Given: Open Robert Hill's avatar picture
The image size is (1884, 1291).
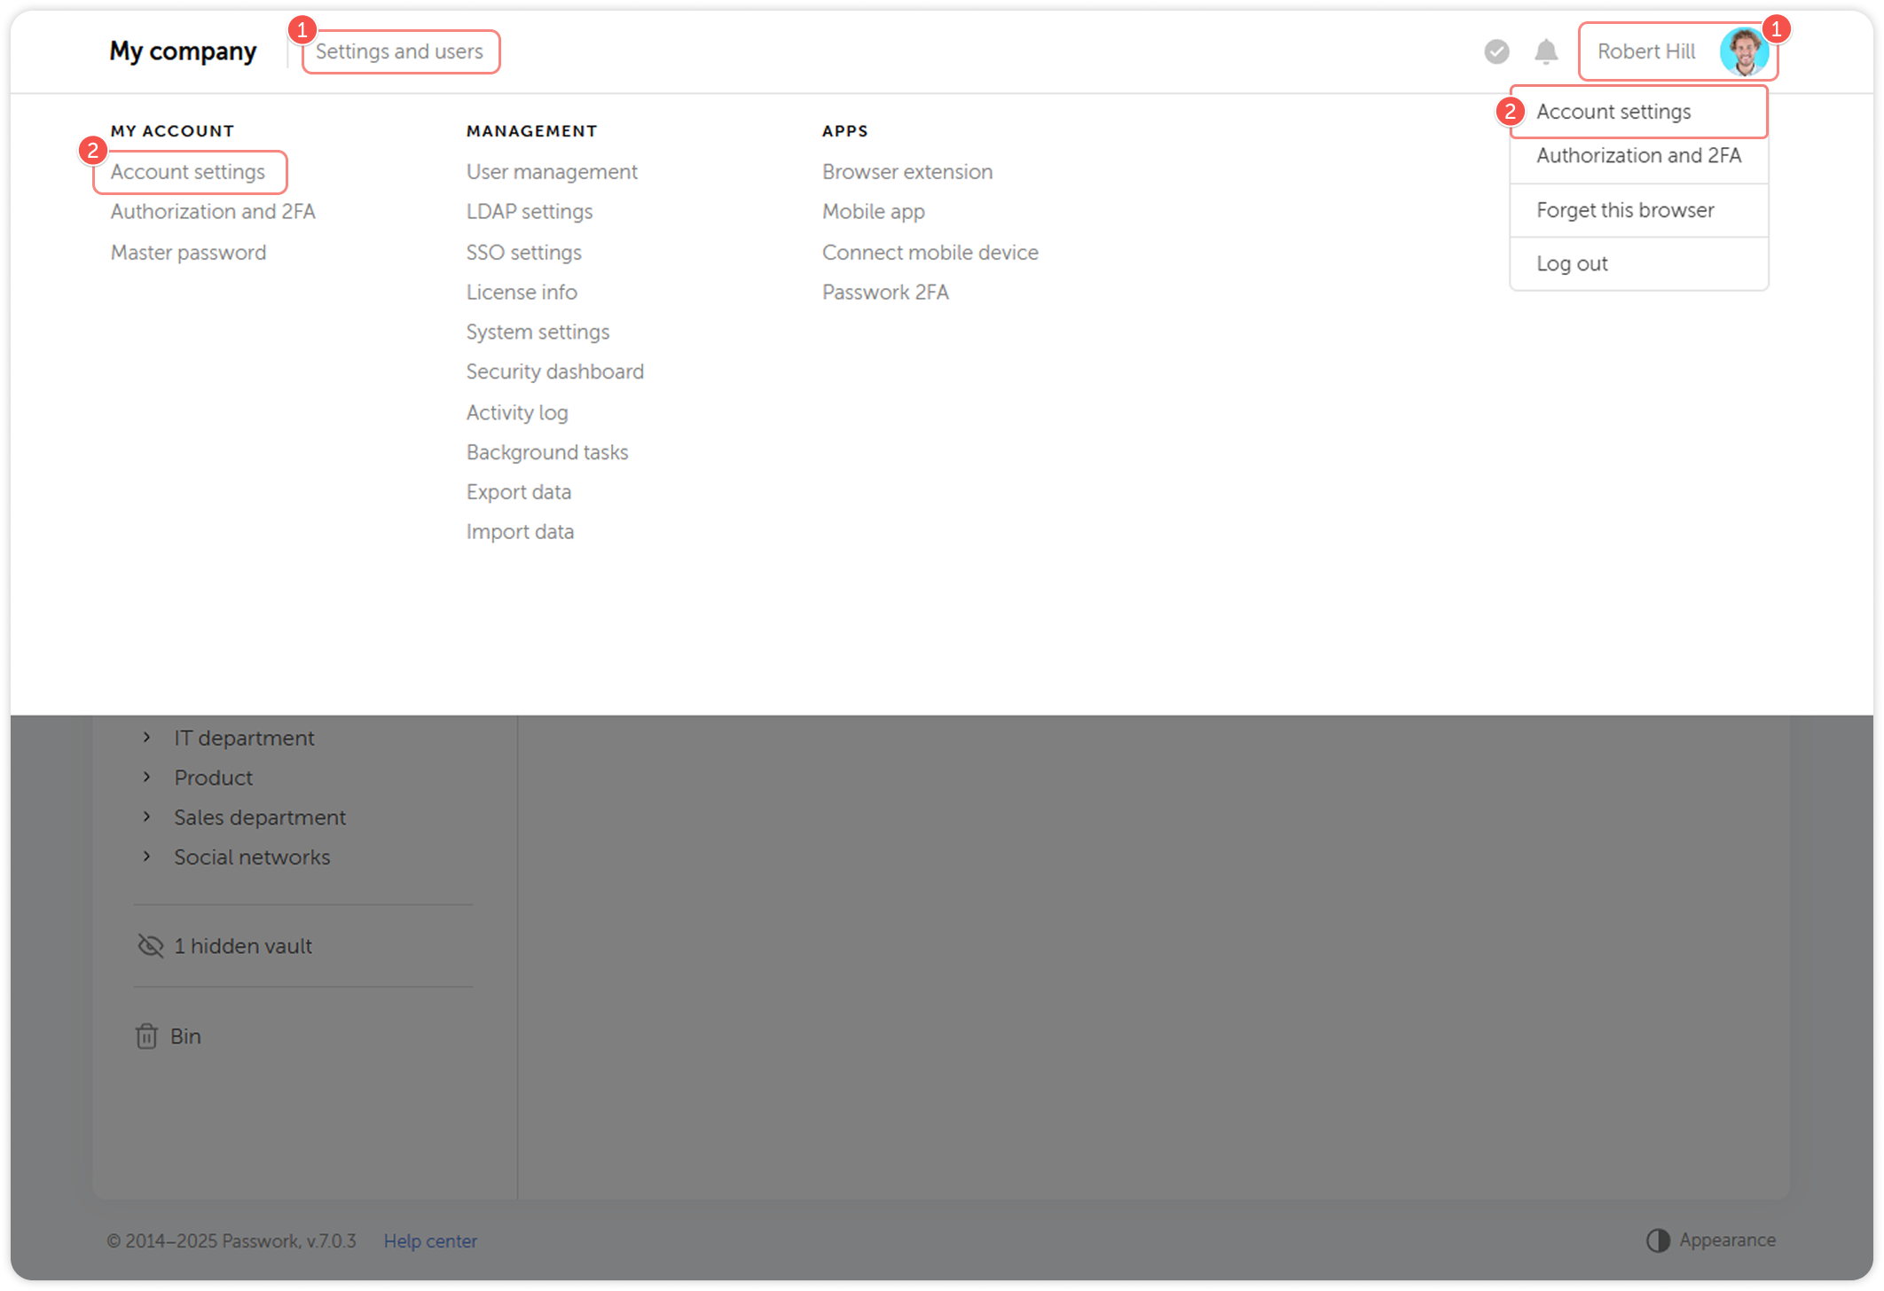Looking at the screenshot, I should click(x=1744, y=51).
